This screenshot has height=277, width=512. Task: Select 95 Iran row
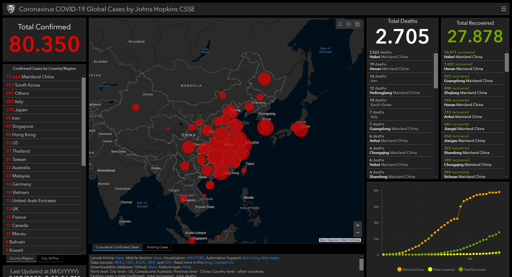coord(42,118)
